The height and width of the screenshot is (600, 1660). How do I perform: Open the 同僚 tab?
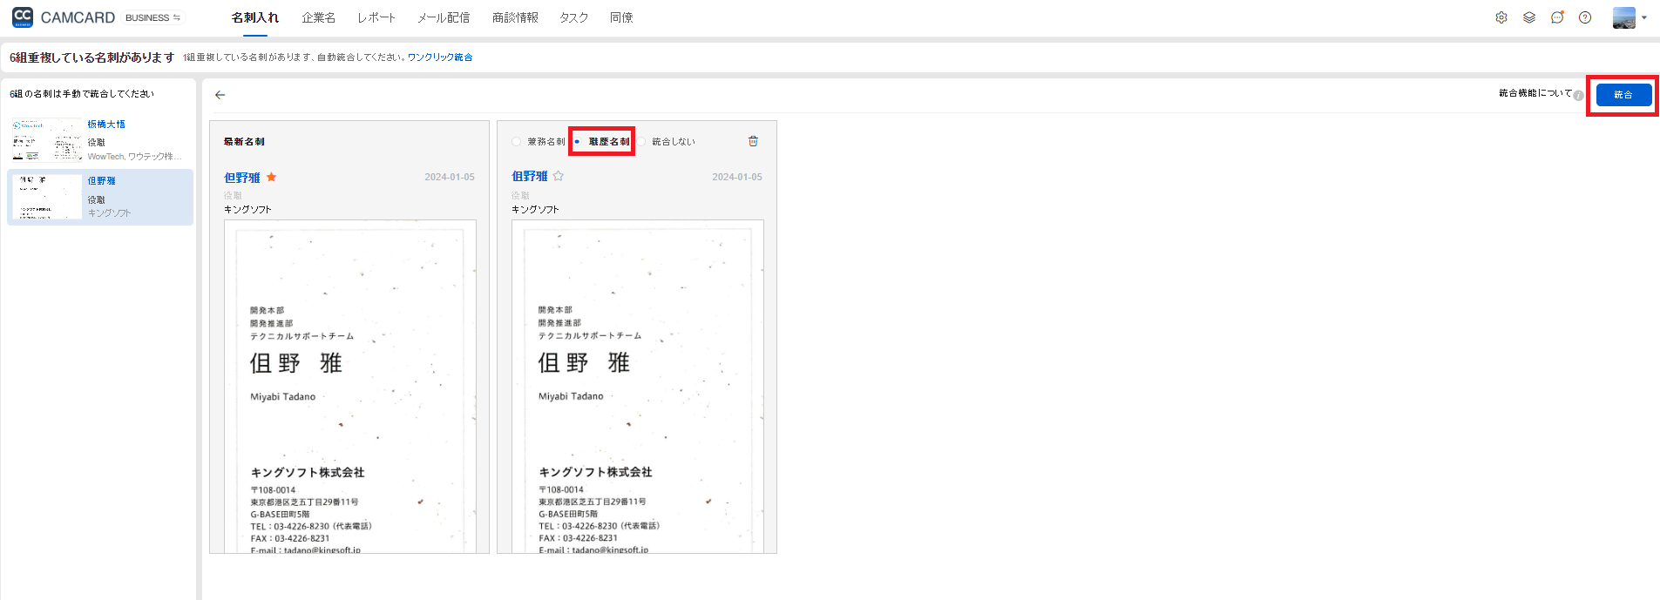tap(621, 17)
